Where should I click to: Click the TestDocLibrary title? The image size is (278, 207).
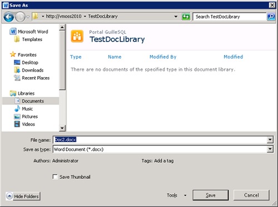(x=117, y=39)
